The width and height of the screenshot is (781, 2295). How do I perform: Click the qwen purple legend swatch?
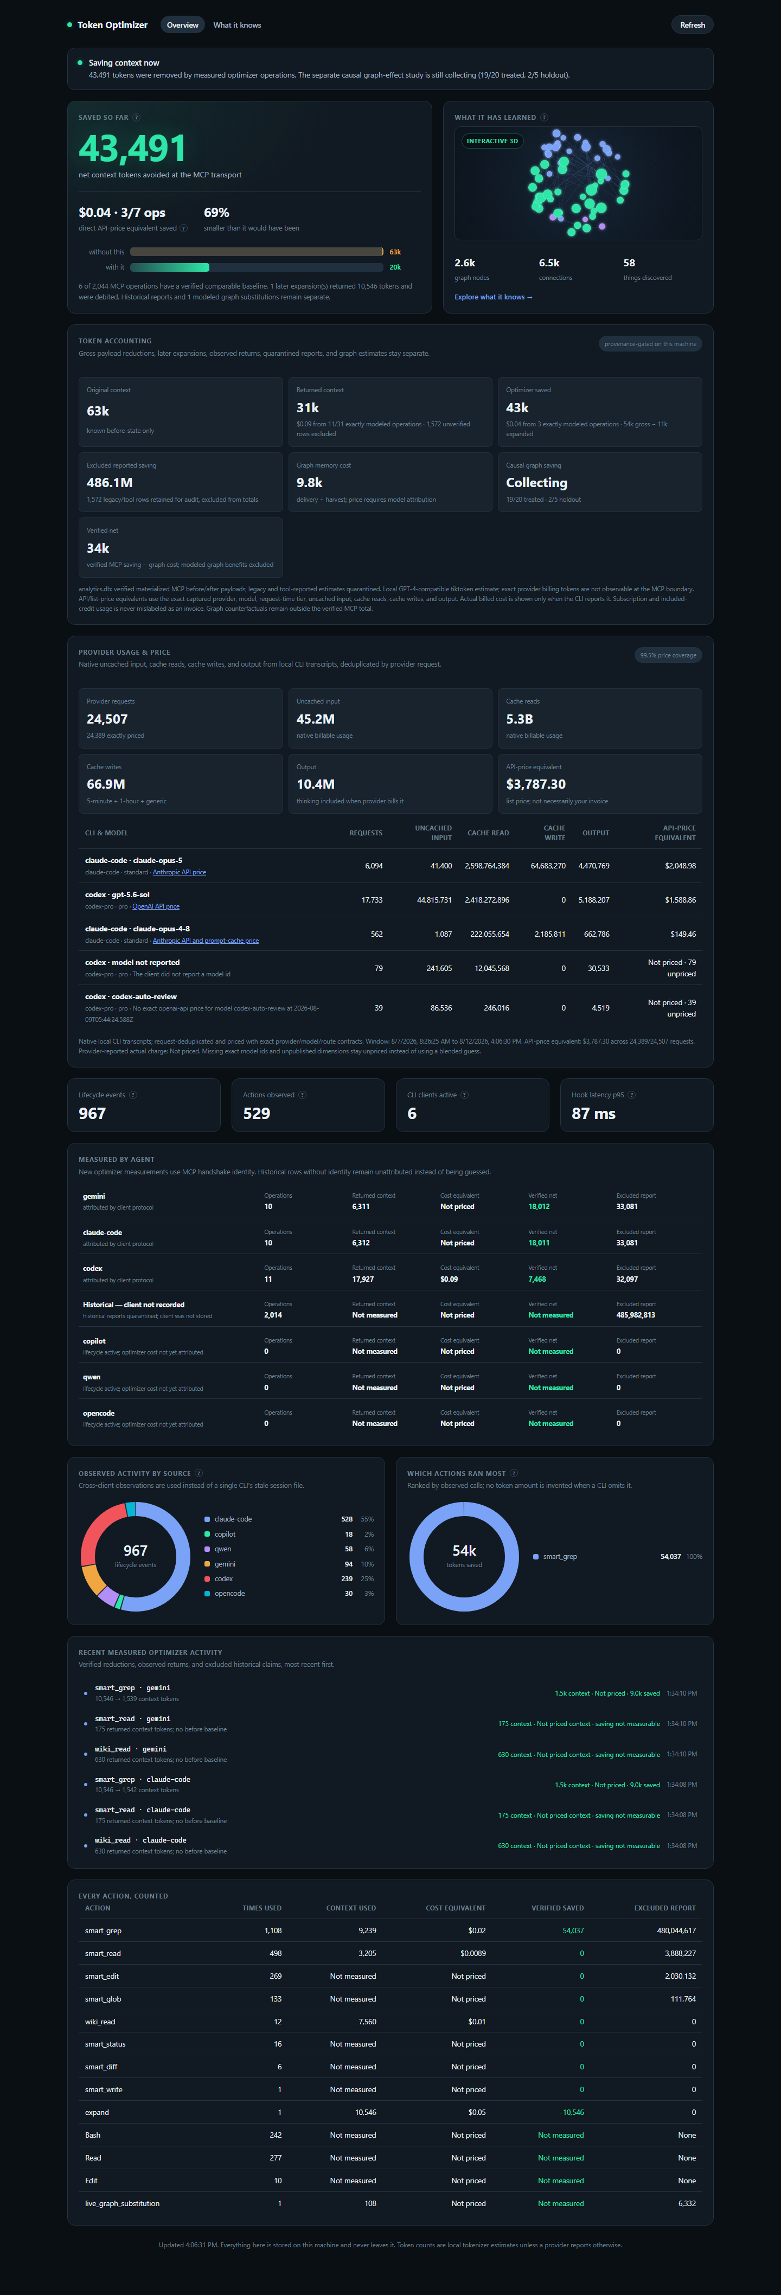208,1549
